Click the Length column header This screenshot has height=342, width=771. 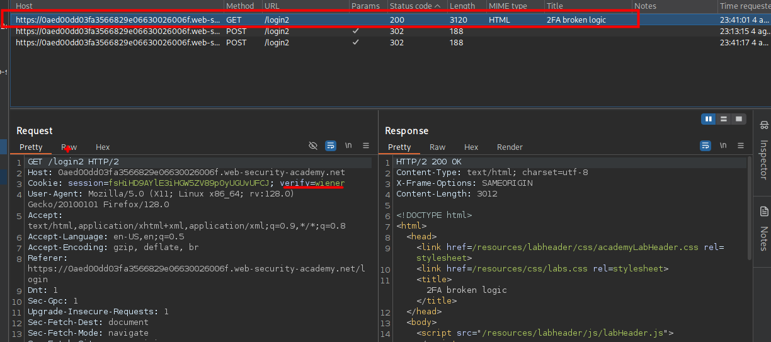(x=463, y=6)
